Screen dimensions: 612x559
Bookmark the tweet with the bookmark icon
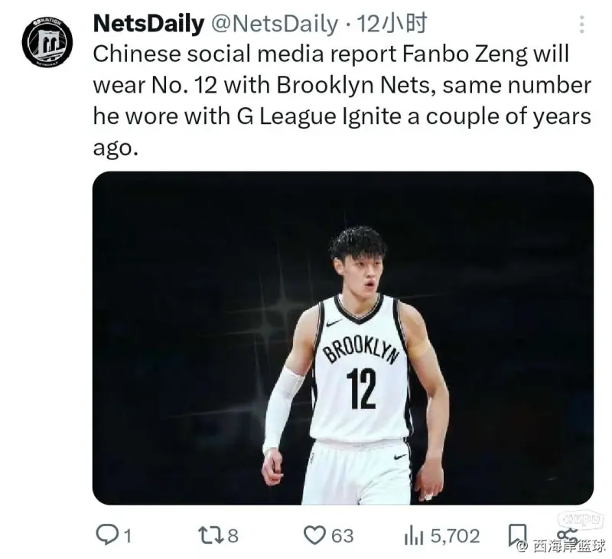tap(518, 534)
